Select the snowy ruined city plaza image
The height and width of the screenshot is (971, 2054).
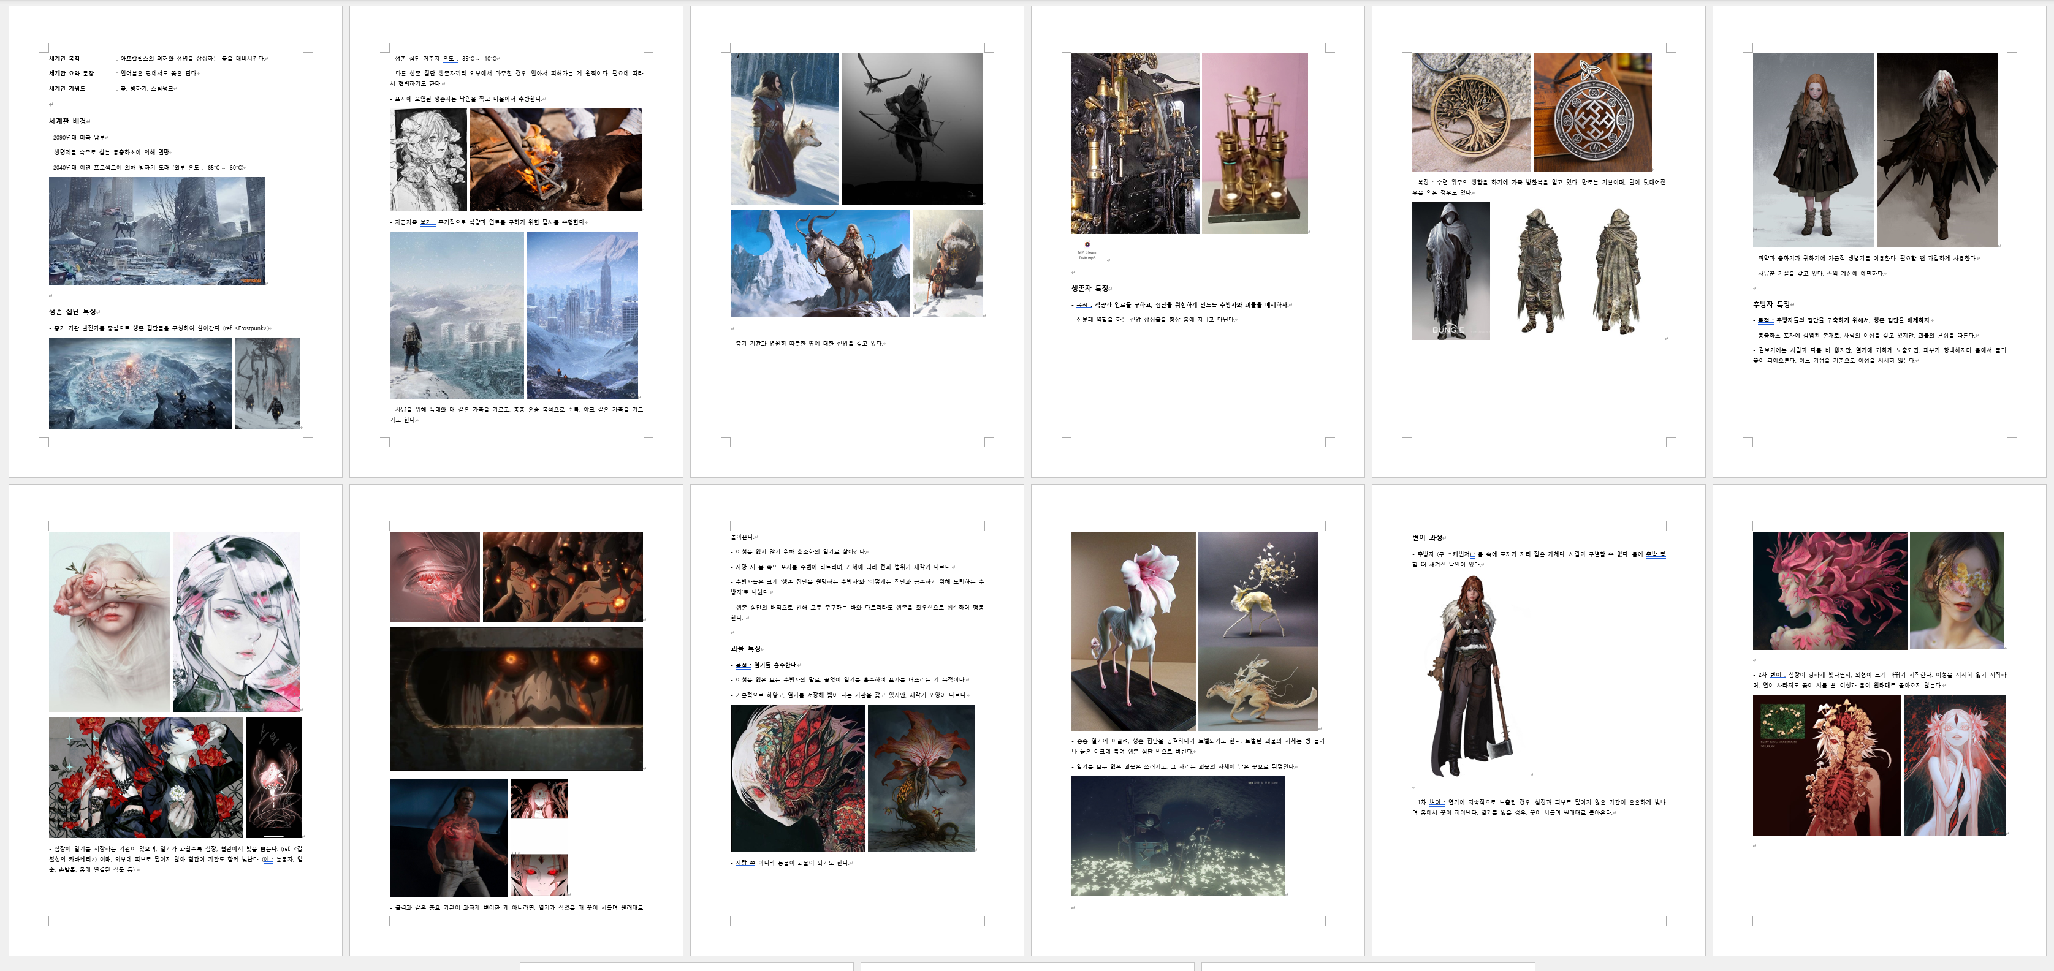[156, 231]
